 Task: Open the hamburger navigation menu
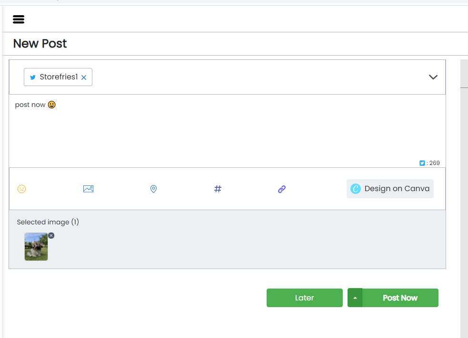click(x=19, y=19)
